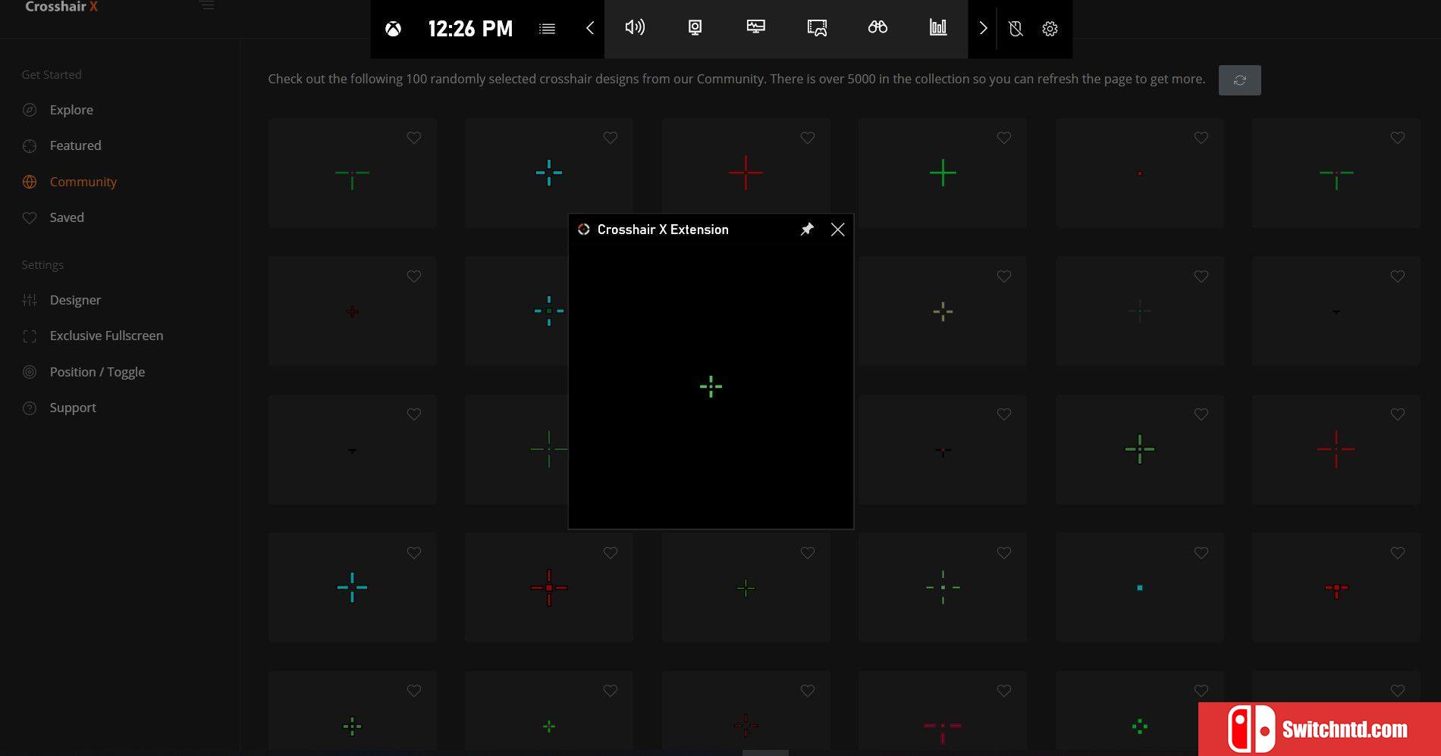
Task: Select the fourth row green dashed dot crosshair
Action: coord(943,587)
